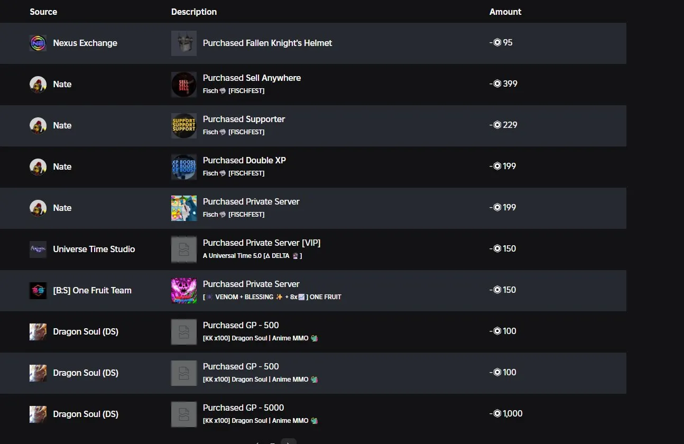This screenshot has width=684, height=444.
Task: Open the Purchased Fallen Knight's Helmet link
Action: (x=267, y=43)
